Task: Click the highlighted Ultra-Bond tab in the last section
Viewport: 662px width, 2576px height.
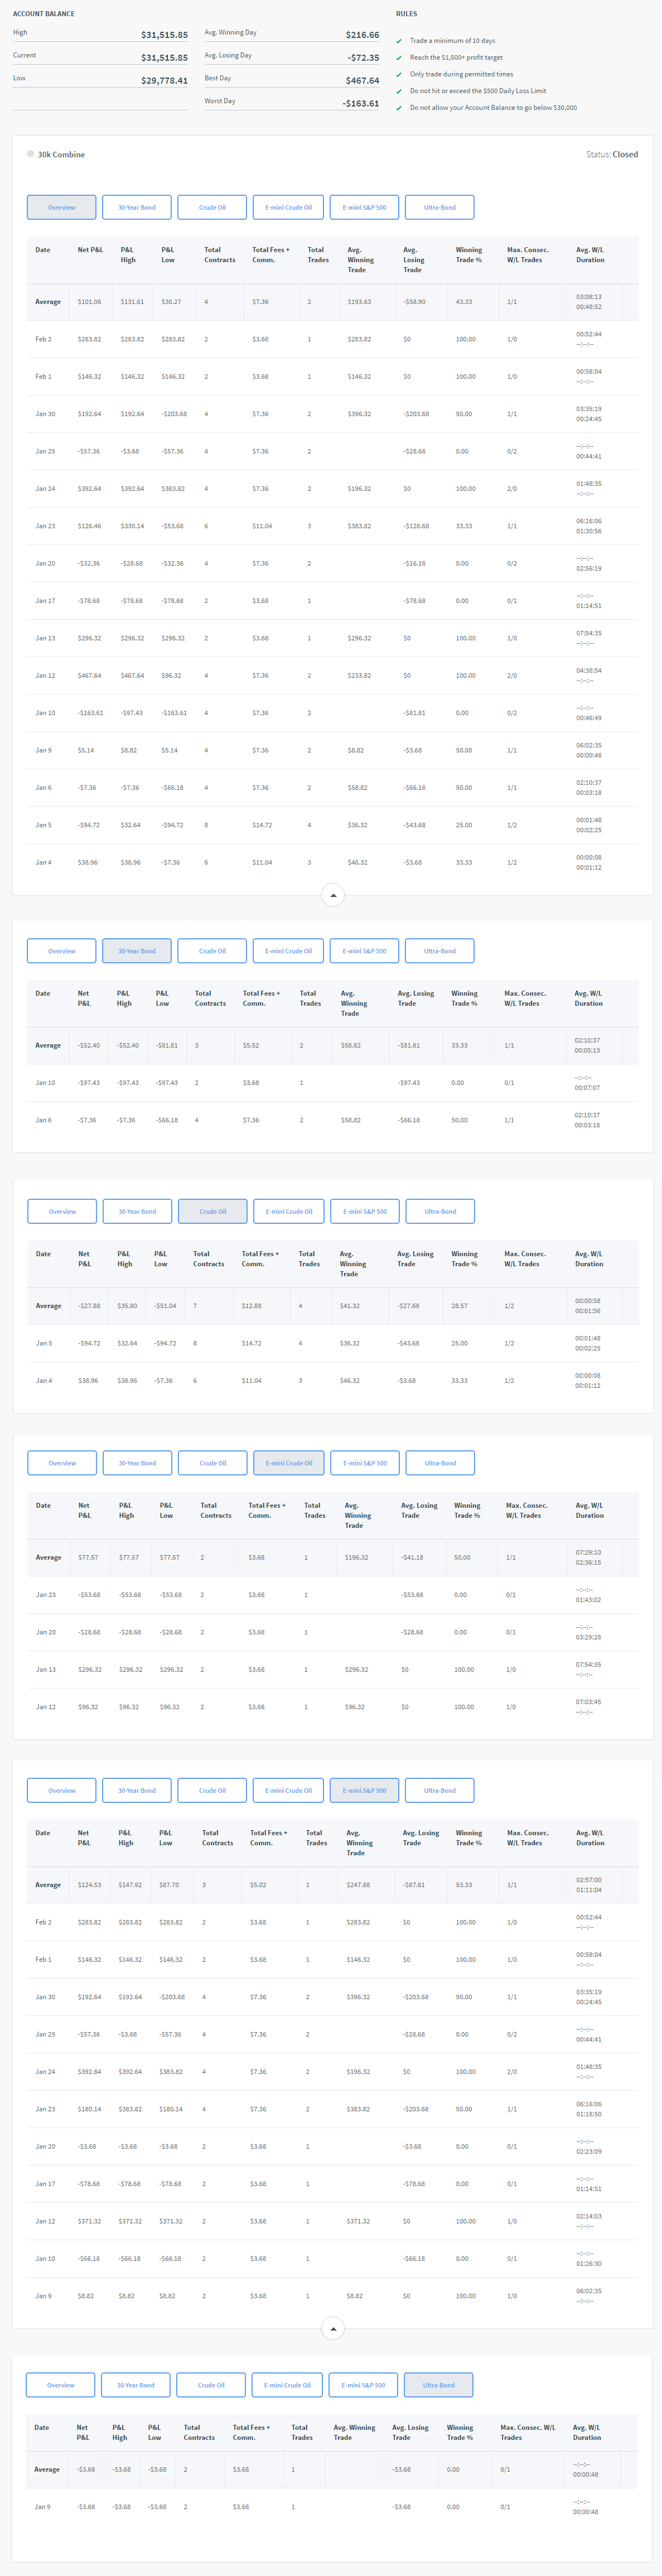Action: 438,2385
